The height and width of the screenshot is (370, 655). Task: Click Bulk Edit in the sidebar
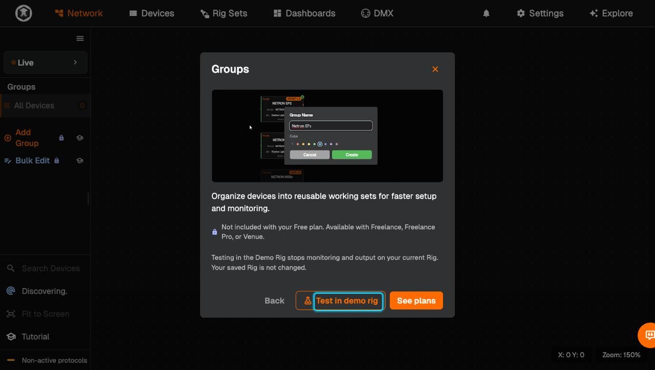tap(32, 160)
